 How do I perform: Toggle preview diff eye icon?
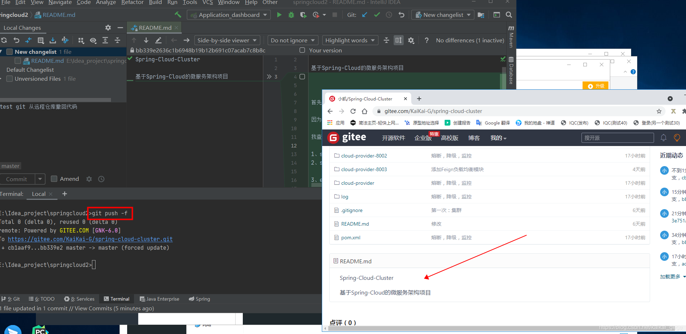(93, 40)
